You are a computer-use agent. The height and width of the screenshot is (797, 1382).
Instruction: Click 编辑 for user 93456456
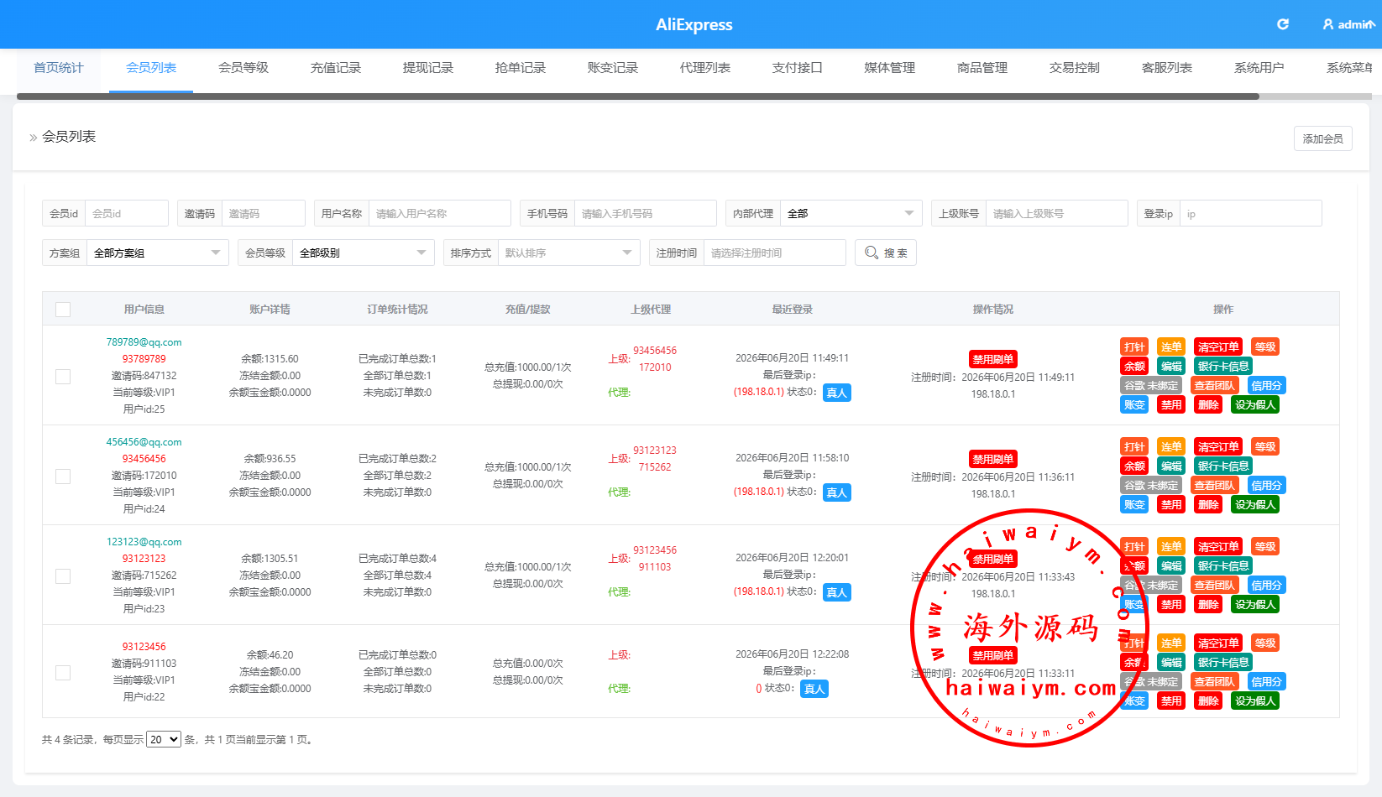point(1171,466)
